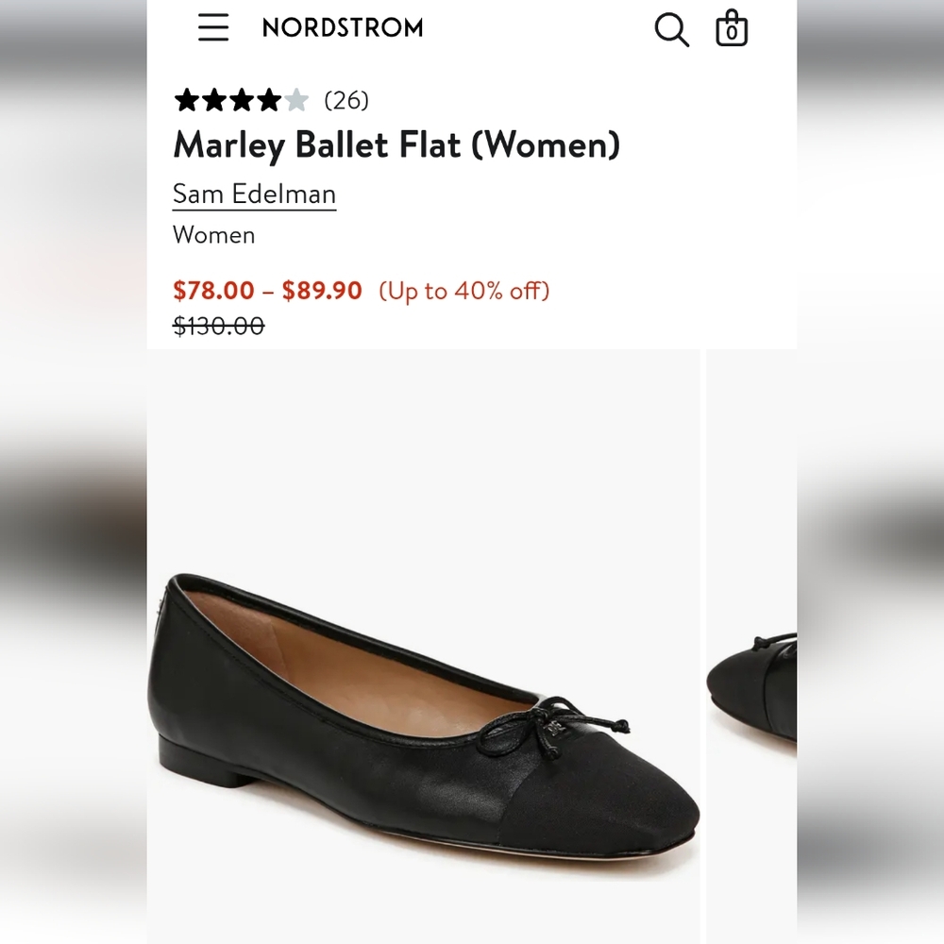Click the fourth filled rating star
The width and height of the screenshot is (944, 944).
click(x=267, y=99)
